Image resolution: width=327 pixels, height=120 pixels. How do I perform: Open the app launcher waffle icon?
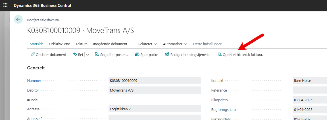point(5,5)
